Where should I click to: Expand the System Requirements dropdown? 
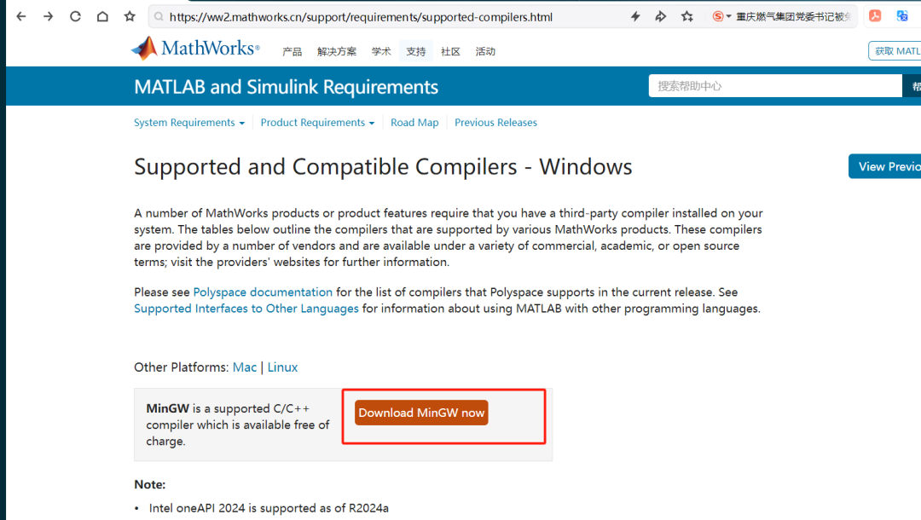pyautogui.click(x=189, y=123)
